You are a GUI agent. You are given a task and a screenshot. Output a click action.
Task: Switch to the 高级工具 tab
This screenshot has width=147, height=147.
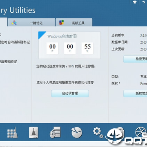click(74, 22)
